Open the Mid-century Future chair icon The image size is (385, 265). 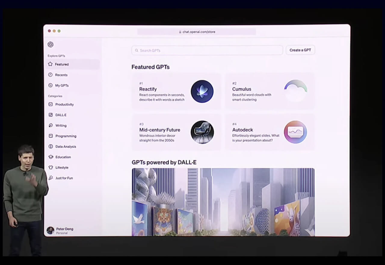[202, 132]
